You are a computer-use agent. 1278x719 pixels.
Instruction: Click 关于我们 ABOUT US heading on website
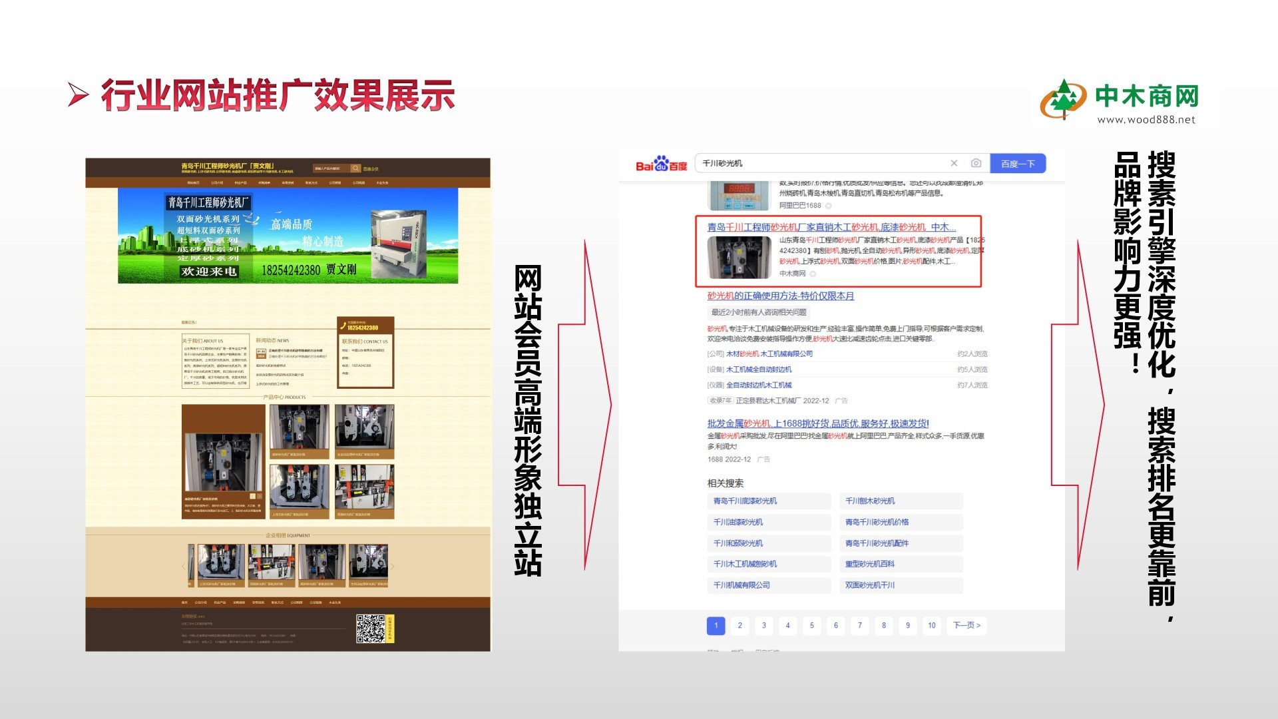[x=202, y=341]
